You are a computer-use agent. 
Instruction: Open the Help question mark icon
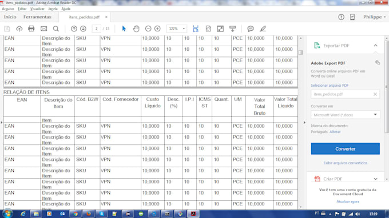click(341, 17)
